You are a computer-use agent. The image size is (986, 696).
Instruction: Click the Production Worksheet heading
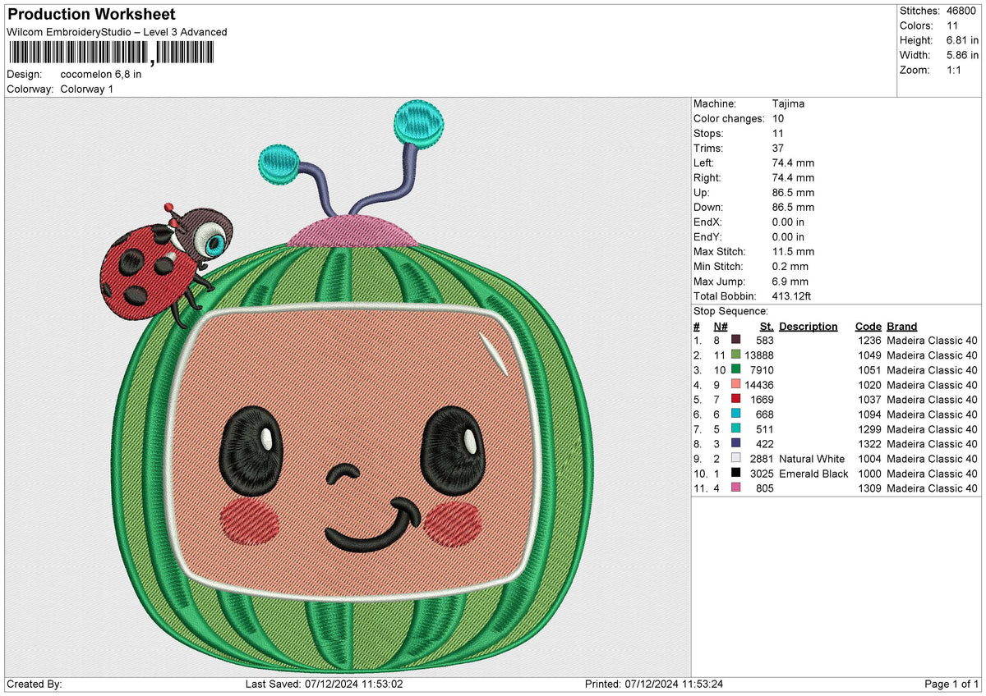tap(91, 15)
